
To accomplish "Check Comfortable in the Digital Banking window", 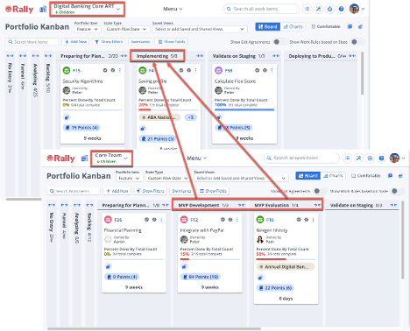I will [314, 26].
